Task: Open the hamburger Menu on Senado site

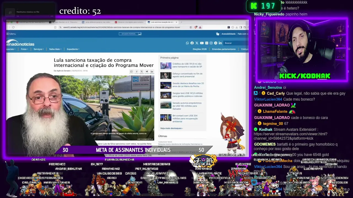Action: 11,34
